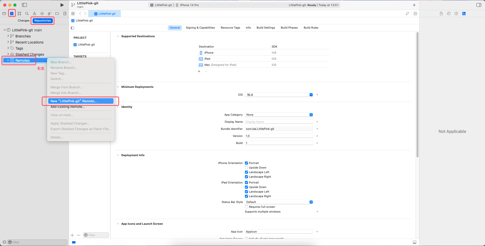Remove target with the minus button
This screenshot has height=246, width=485.
[79, 235]
